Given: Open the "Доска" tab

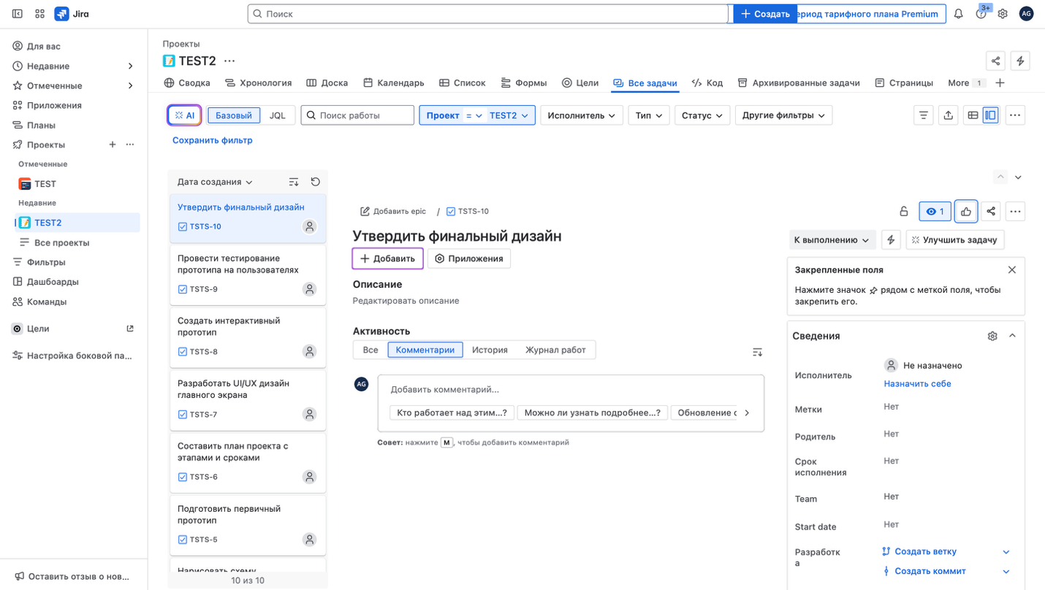Looking at the screenshot, I should [327, 83].
